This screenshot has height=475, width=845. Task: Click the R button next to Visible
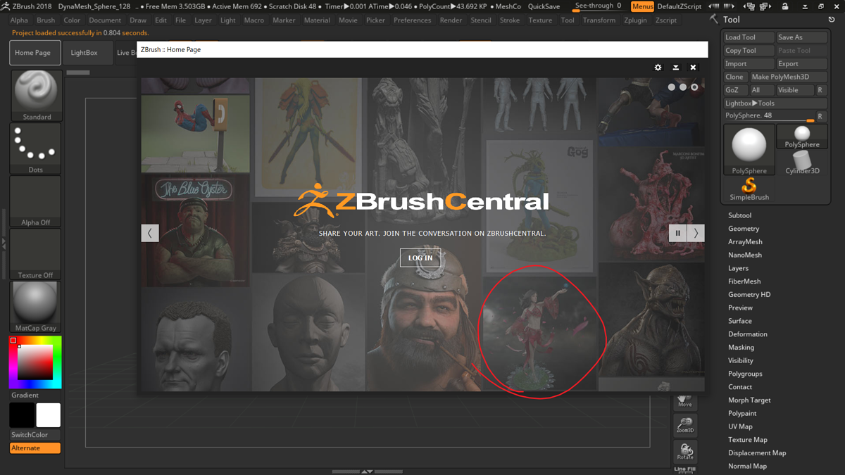(820, 90)
